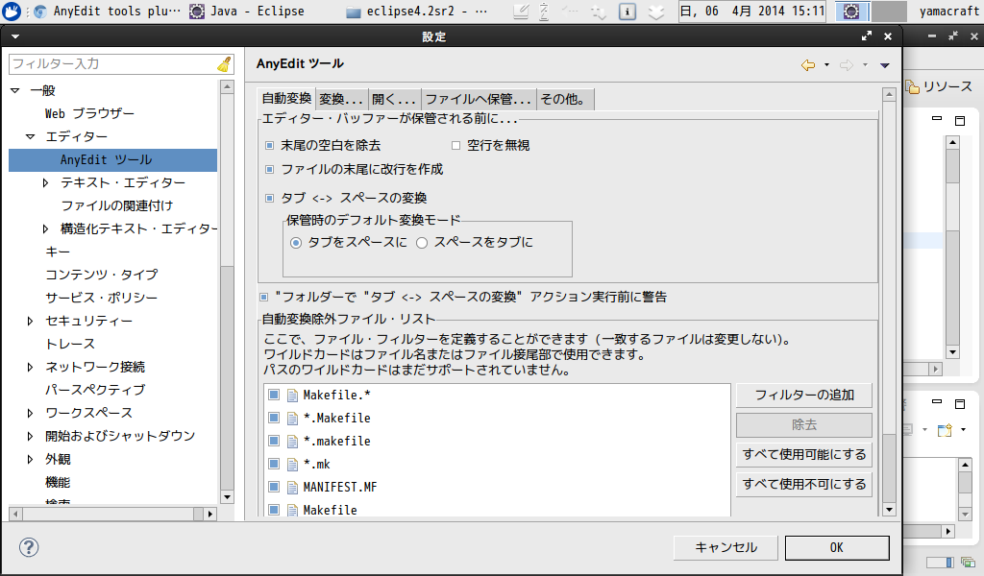Switch to the AnyEdit tools browser window
This screenshot has width=984, height=576.
coord(108,11)
